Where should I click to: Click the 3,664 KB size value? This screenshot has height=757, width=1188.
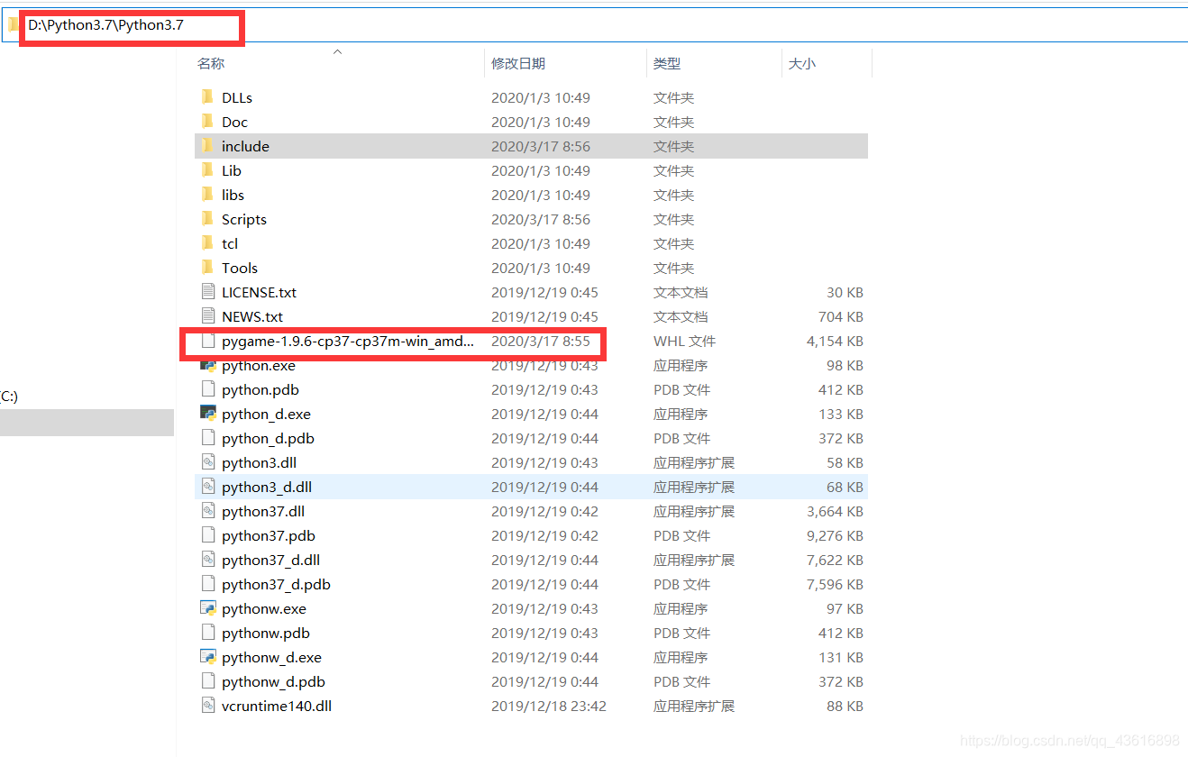(835, 511)
